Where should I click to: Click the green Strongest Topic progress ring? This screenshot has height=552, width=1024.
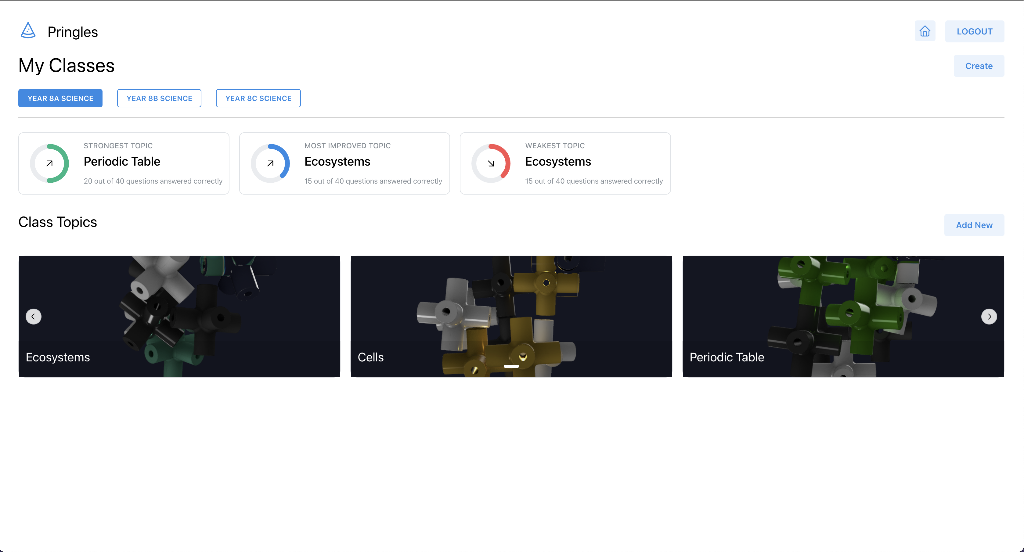click(x=49, y=163)
